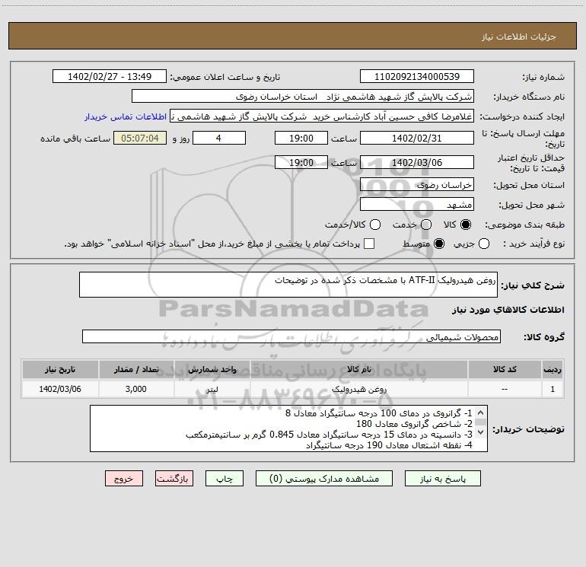
Task: Click the announcement date field 1402/02/27 - 13:49
Action: click(110, 76)
